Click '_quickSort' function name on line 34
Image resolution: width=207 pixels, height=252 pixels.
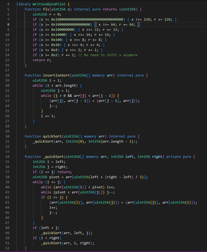coord(53,157)
